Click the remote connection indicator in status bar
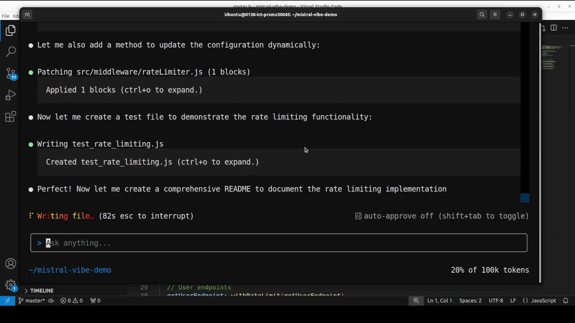 (8, 301)
